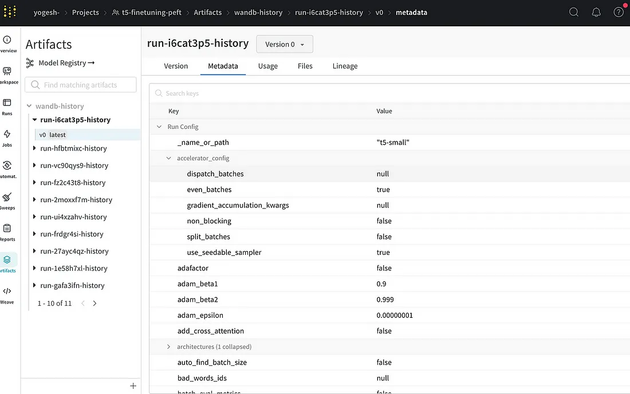
Task: Open Weave from sidebar
Action: point(7,295)
